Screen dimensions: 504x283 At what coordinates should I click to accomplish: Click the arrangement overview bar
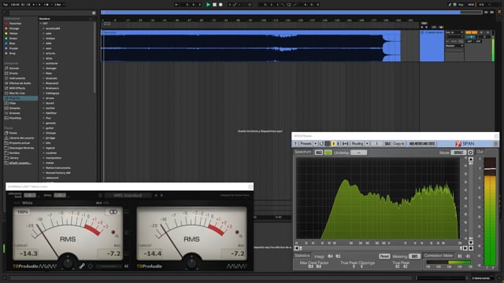tap(291, 13)
